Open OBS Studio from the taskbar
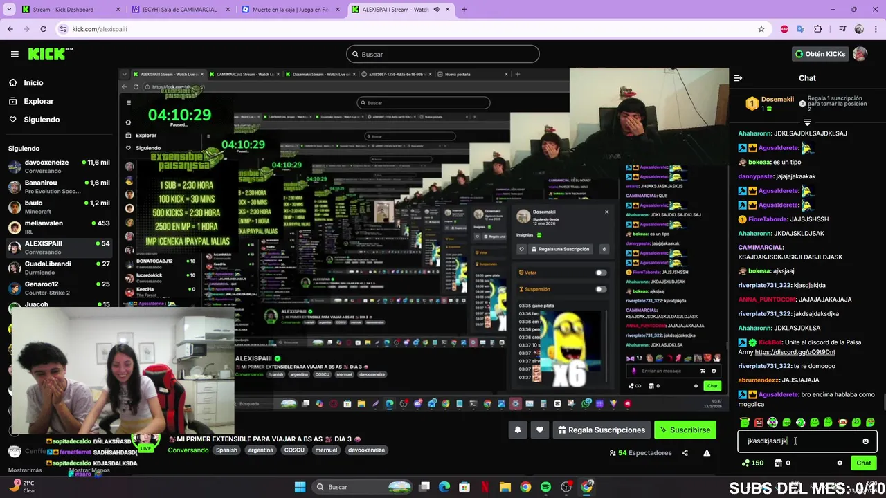This screenshot has width=886, height=498. [566, 487]
